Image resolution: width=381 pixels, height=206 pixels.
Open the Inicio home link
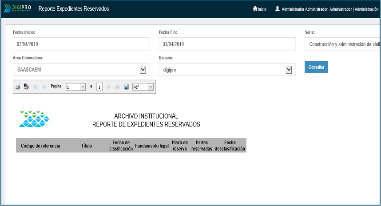coord(260,9)
